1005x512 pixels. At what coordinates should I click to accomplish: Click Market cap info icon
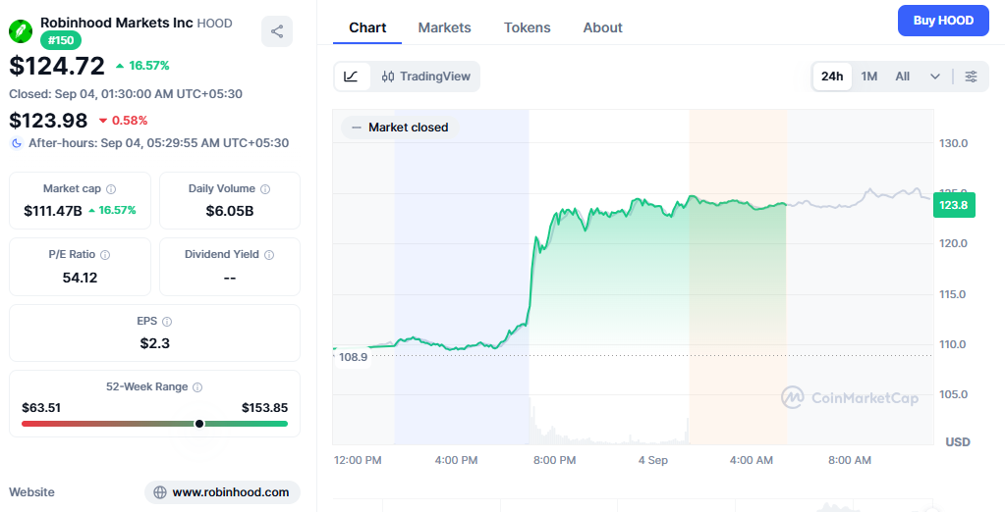pyautogui.click(x=111, y=189)
